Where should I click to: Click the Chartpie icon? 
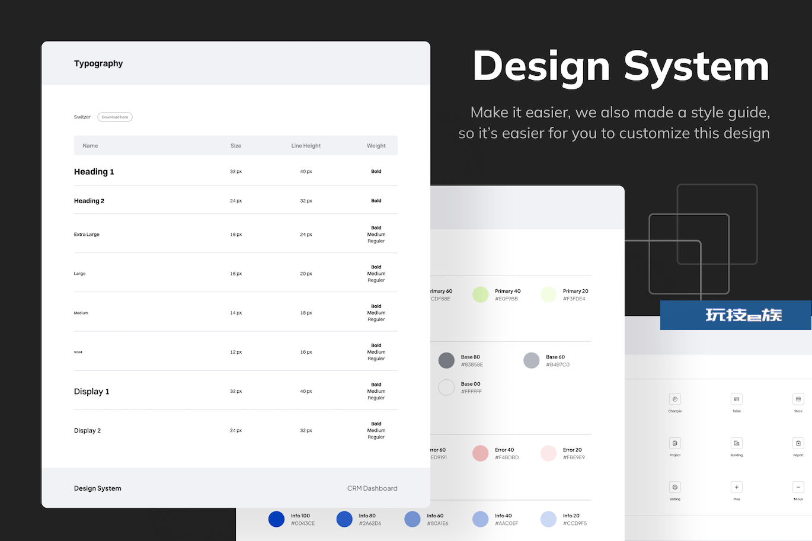click(x=674, y=399)
